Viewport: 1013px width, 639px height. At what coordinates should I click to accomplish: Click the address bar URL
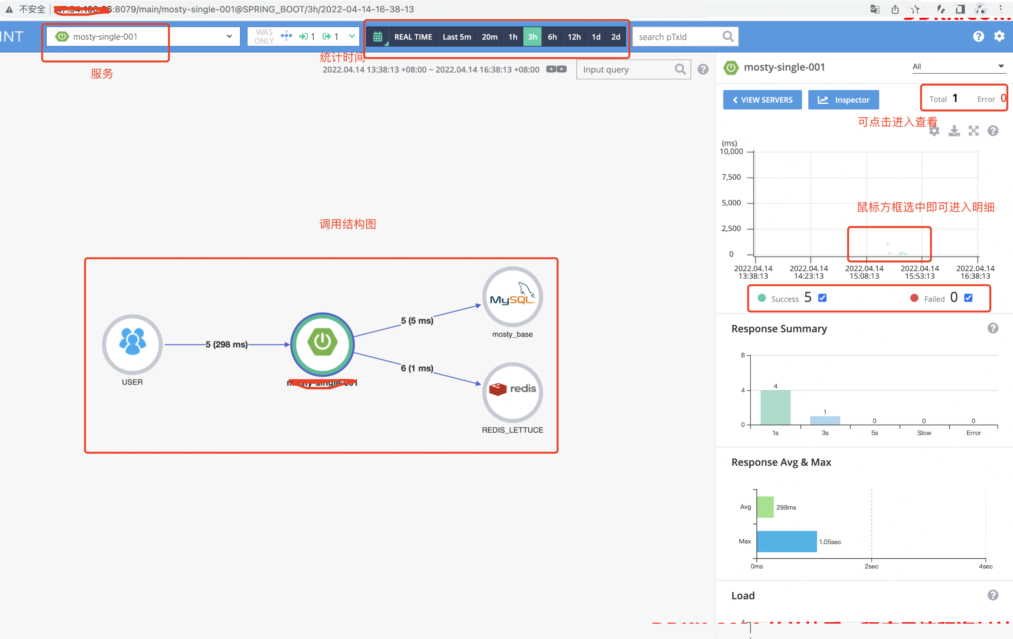coord(236,9)
